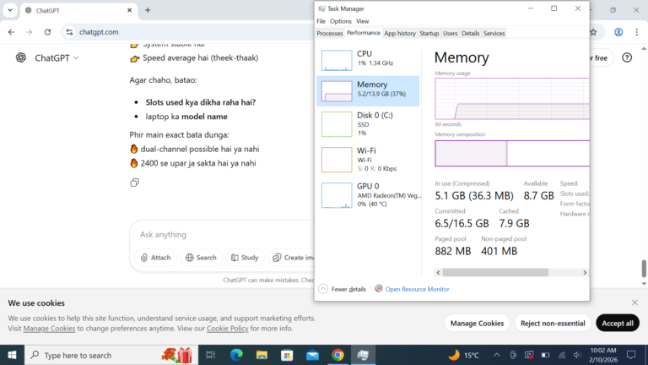Go back in the Chrome browser
Viewport: 648px width, 365px height.
pos(11,32)
